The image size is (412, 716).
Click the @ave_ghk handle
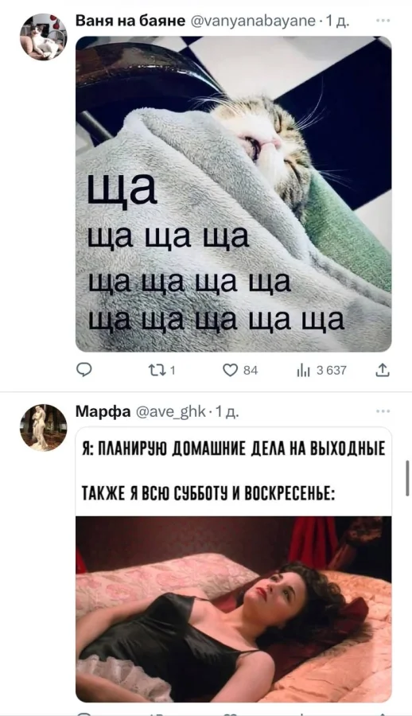pyautogui.click(x=169, y=412)
